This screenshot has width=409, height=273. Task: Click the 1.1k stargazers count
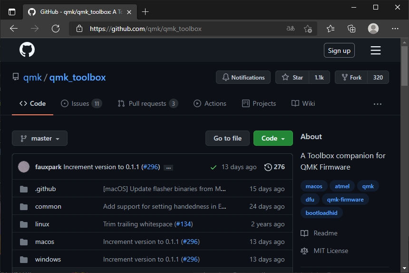pyautogui.click(x=319, y=77)
